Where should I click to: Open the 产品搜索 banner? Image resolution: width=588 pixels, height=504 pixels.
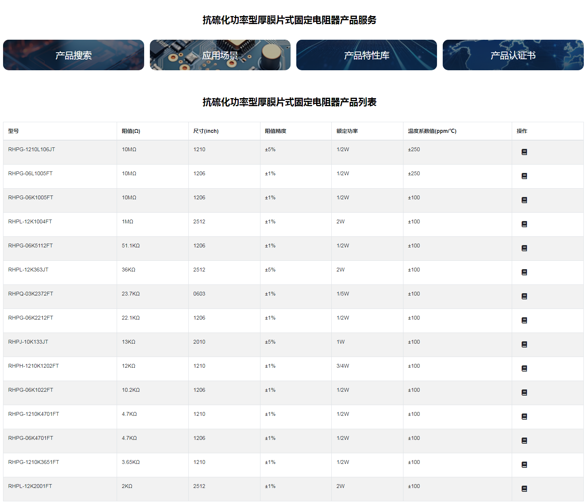pos(74,55)
